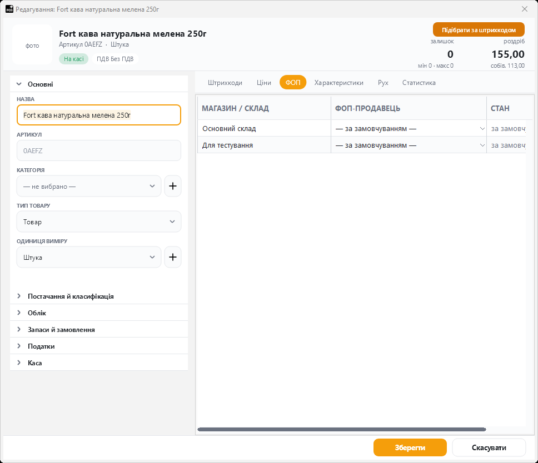Open the Тип товару dropdown

[x=99, y=222]
